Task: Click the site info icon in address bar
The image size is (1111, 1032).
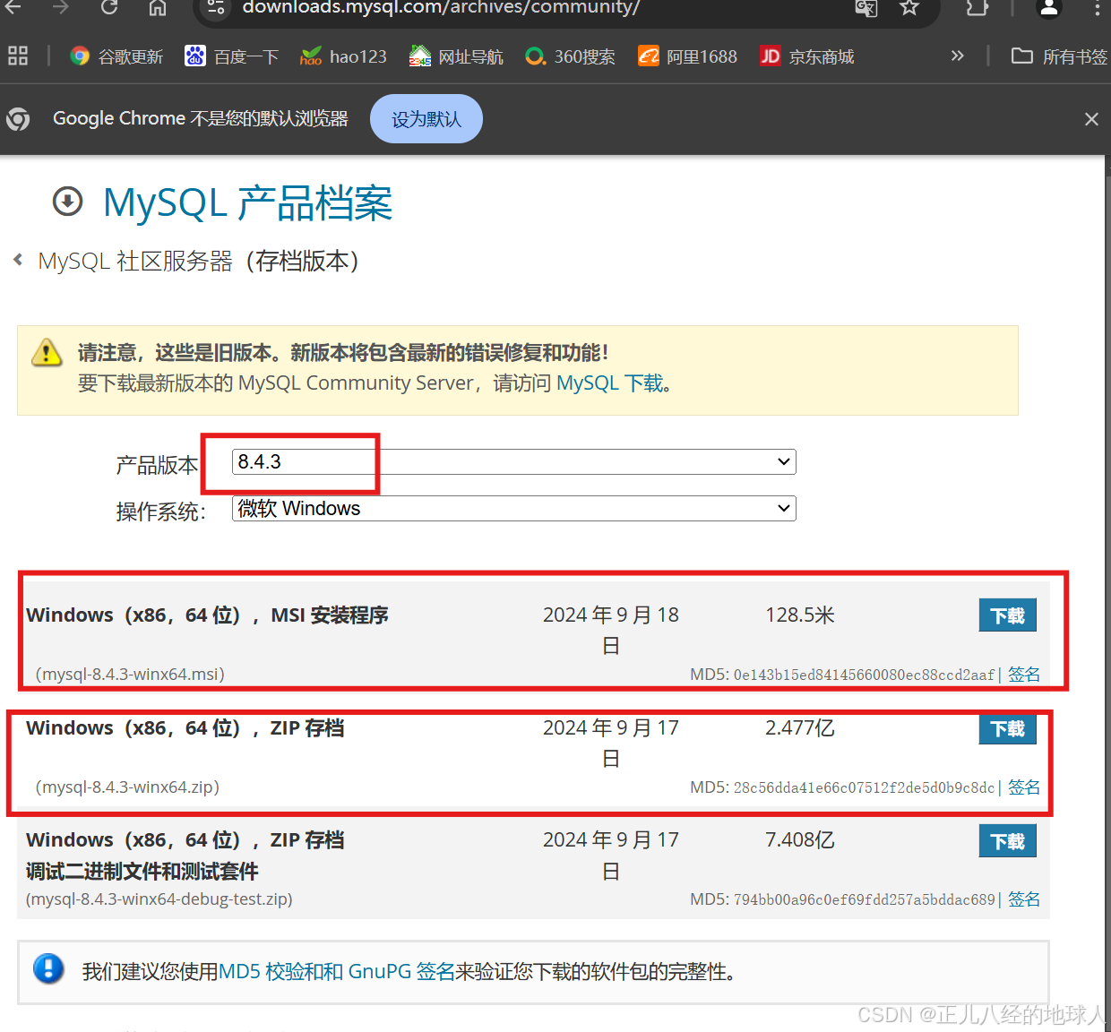Action: (216, 7)
